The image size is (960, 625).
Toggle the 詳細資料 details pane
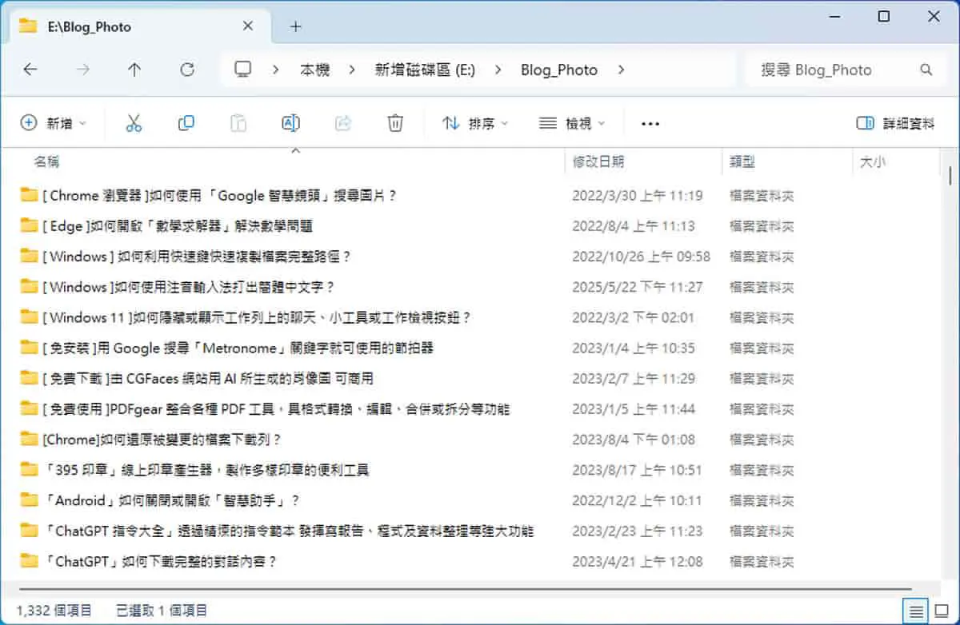(895, 123)
